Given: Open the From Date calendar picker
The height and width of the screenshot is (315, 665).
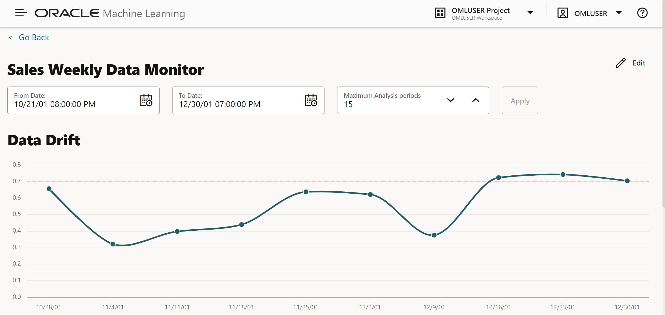Looking at the screenshot, I should 146,101.
